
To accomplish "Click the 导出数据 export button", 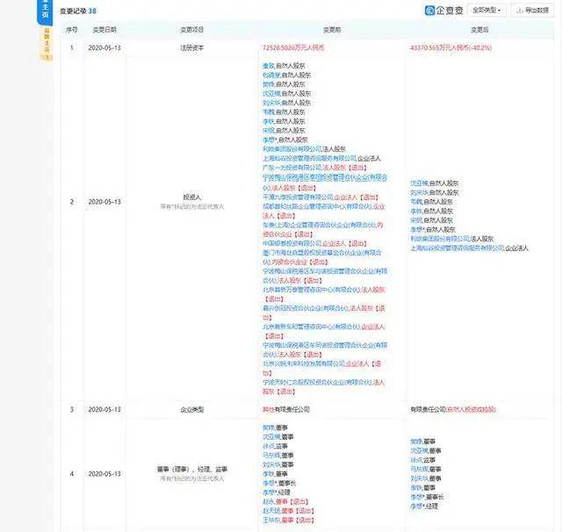I will [x=532, y=11].
